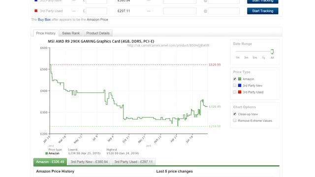315x177 pixels.
Task: Click the @ icon in 3rd Party Used row
Action: point(205,11)
